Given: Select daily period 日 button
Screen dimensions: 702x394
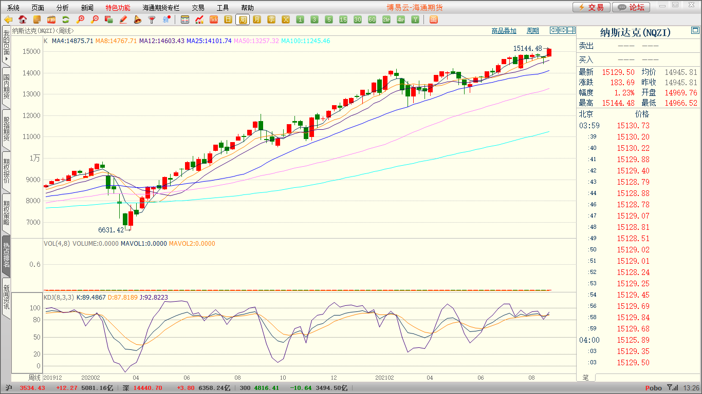Looking at the screenshot, I should pos(228,19).
